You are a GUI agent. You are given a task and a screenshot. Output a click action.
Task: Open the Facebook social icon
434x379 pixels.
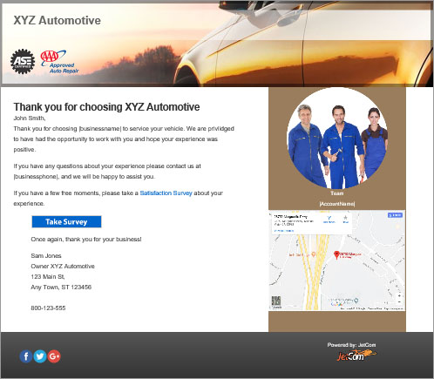click(26, 356)
